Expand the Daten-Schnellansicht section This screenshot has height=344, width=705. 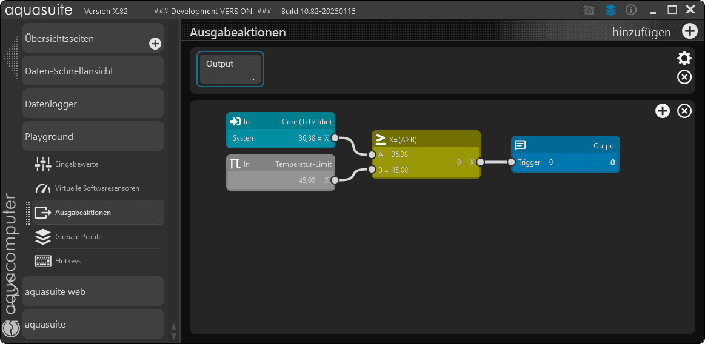93,71
